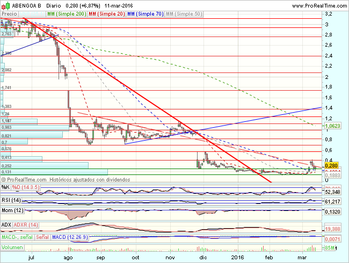
Task: Click the RSI (14) panel label
Action: (x=11, y=200)
